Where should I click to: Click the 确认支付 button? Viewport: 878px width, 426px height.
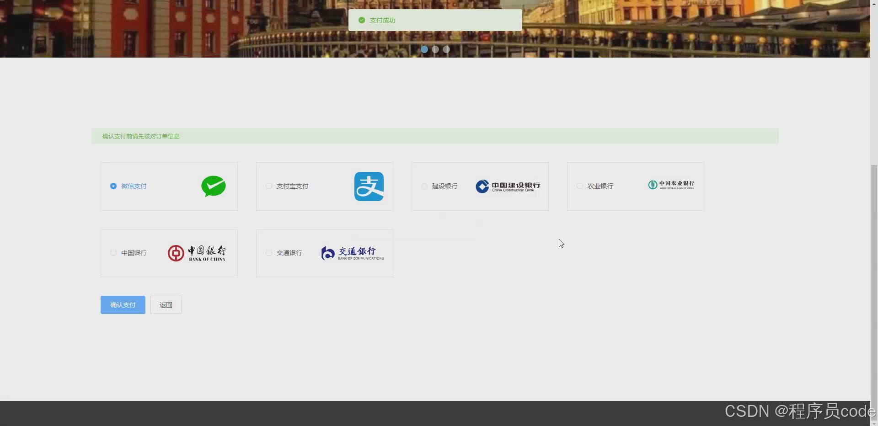[123, 305]
